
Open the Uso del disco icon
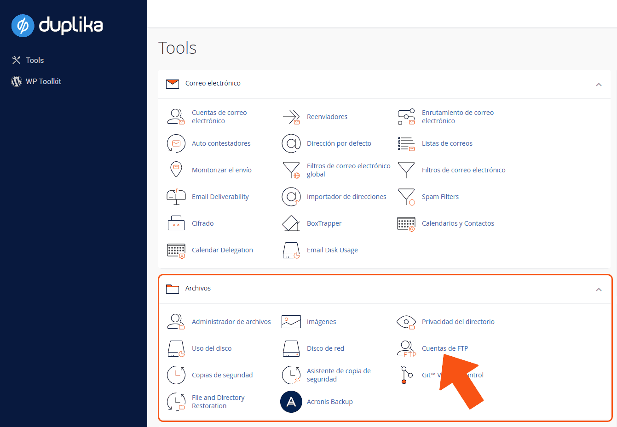176,348
